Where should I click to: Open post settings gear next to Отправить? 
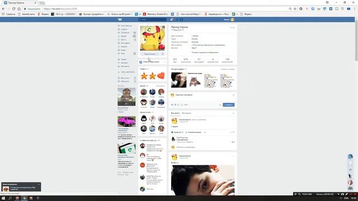(220, 105)
